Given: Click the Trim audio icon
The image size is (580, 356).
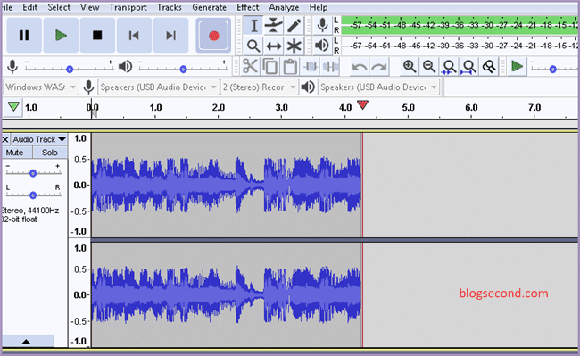Looking at the screenshot, I should [311, 67].
